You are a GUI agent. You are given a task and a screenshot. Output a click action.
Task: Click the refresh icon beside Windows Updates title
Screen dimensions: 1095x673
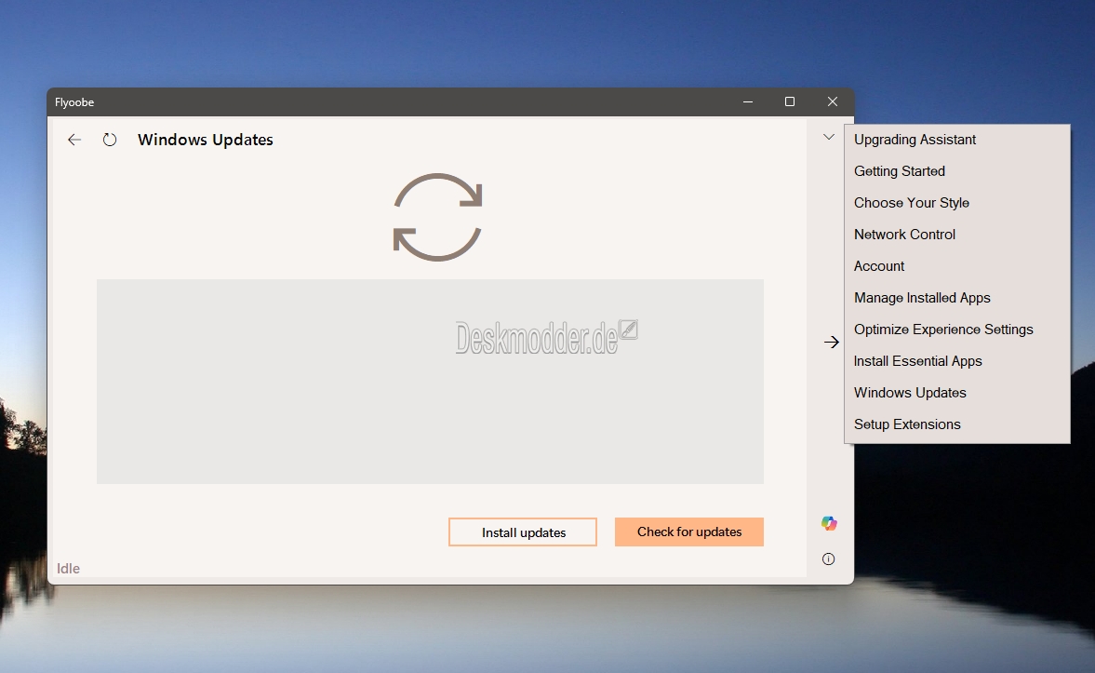pos(110,140)
